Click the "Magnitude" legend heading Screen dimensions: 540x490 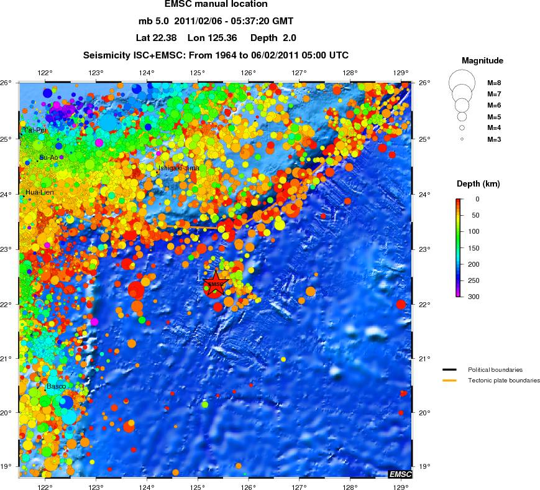pos(482,61)
